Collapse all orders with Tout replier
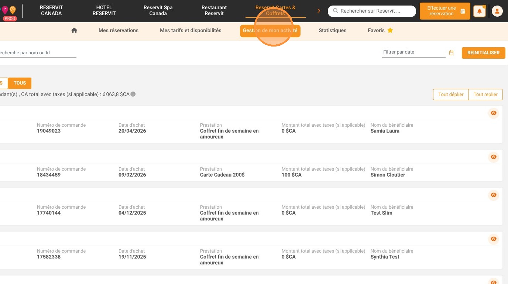The width and height of the screenshot is (508, 284). pos(485,95)
